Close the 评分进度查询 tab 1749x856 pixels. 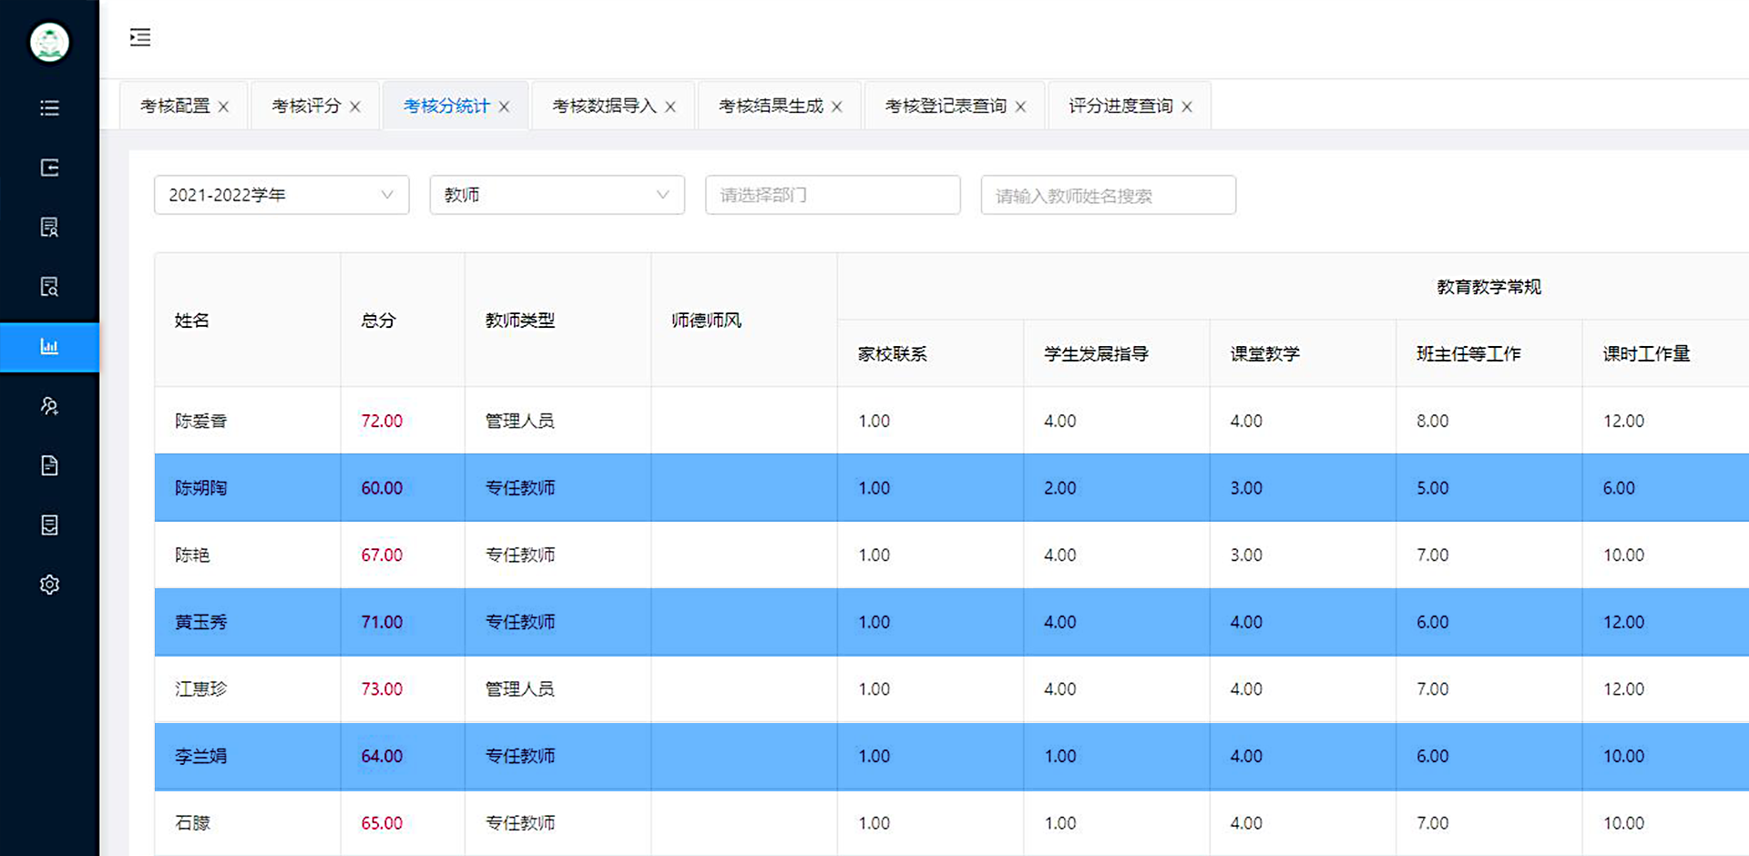point(1187,107)
